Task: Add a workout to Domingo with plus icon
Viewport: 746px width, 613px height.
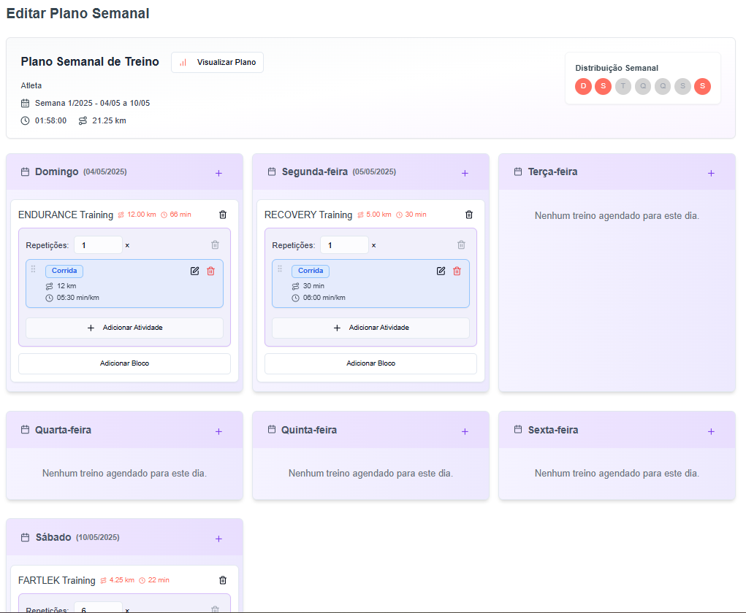Action: (x=219, y=174)
